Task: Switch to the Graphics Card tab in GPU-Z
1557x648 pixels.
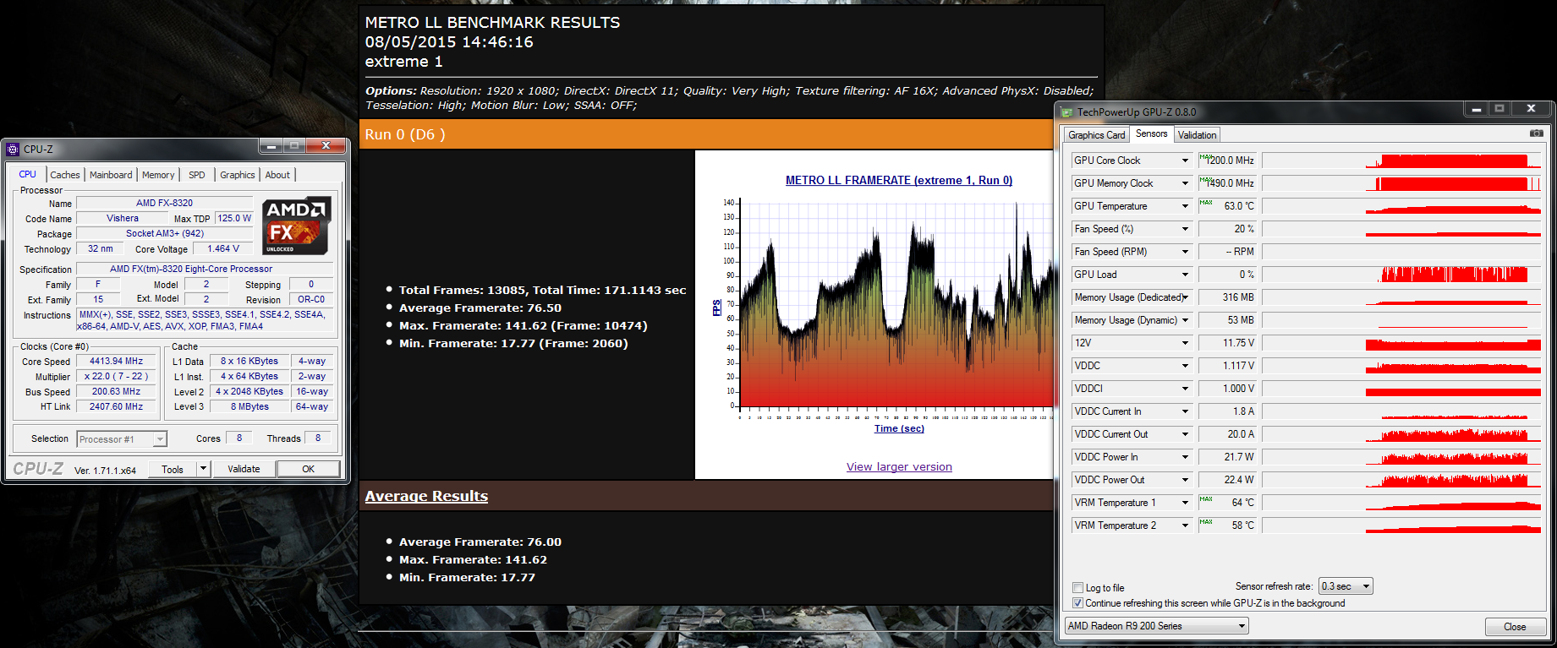Action: (x=1097, y=135)
